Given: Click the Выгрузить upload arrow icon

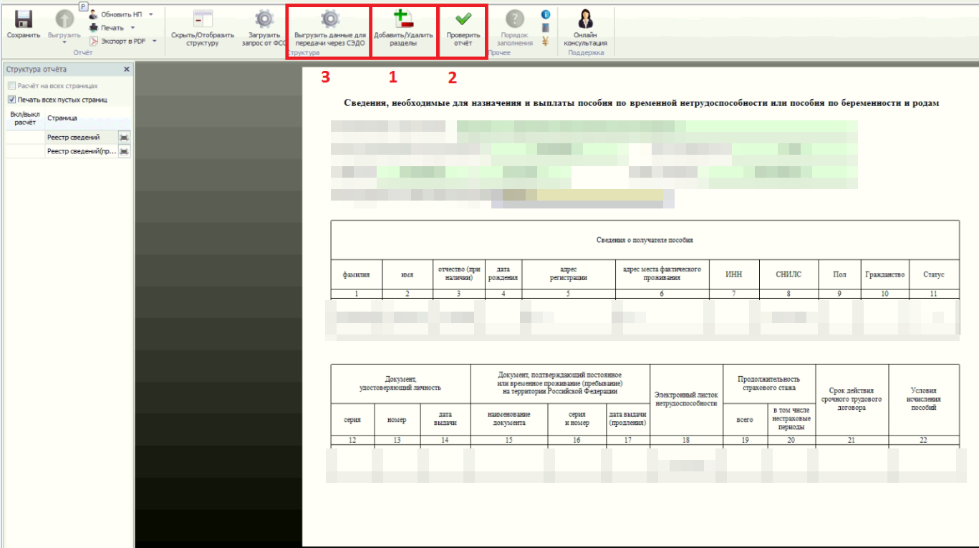Looking at the screenshot, I should (x=64, y=19).
